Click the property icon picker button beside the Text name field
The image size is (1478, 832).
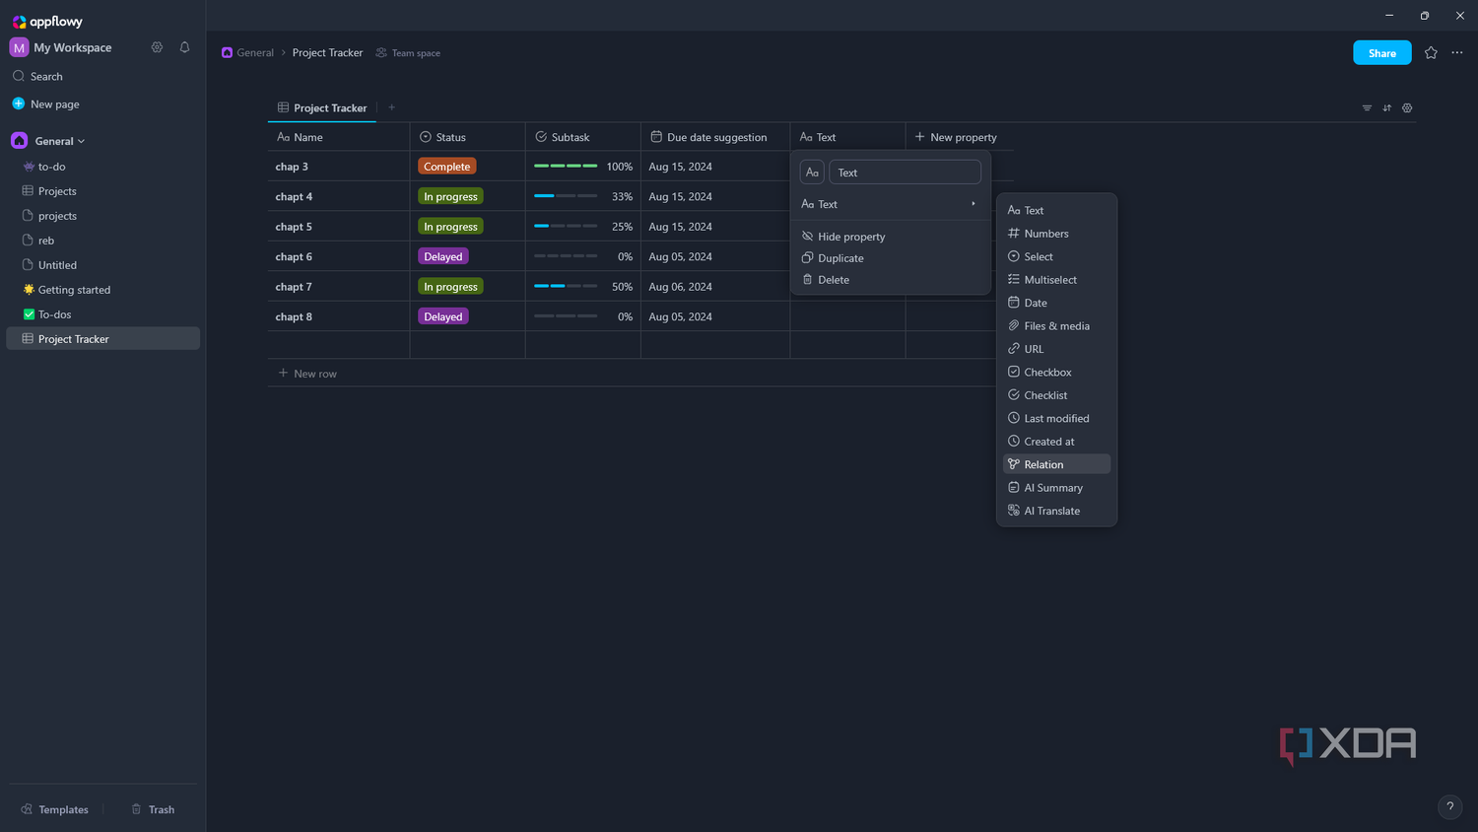click(812, 173)
